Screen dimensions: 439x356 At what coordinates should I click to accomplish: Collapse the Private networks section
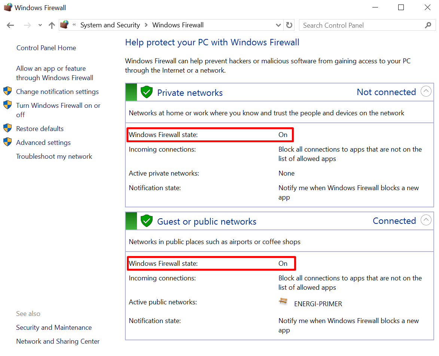426,91
